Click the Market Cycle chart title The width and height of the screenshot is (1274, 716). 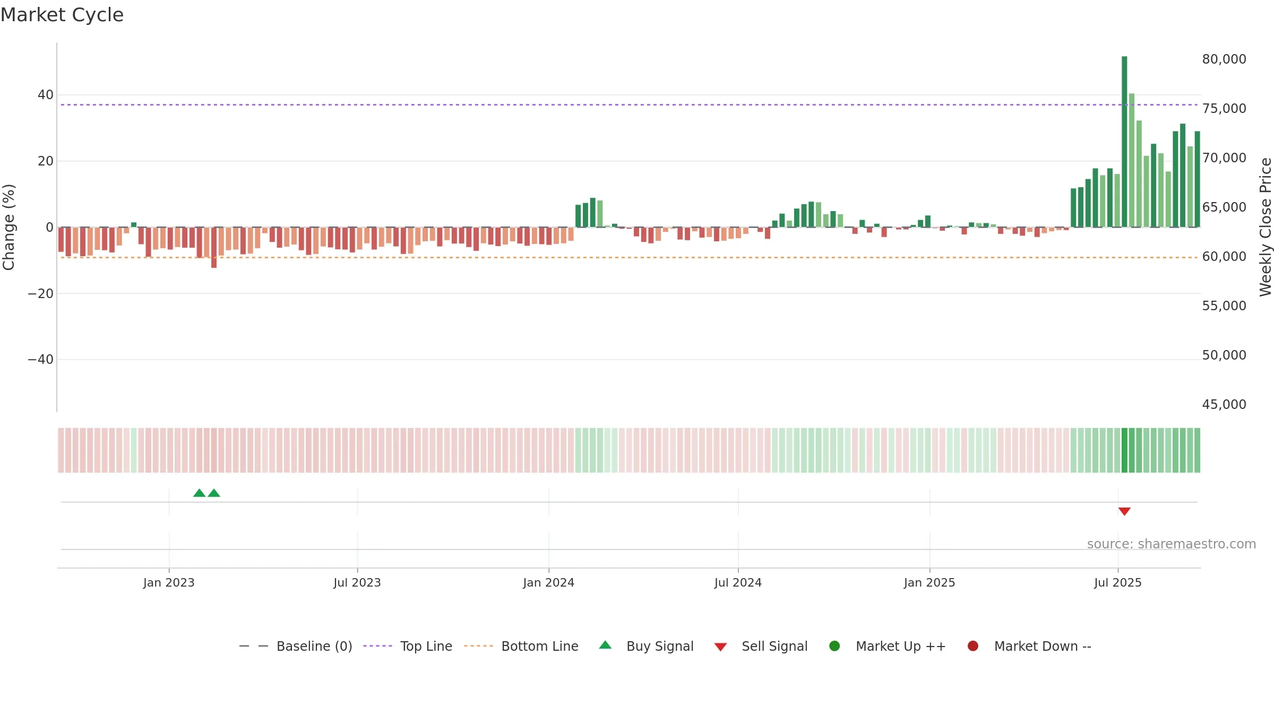(62, 15)
